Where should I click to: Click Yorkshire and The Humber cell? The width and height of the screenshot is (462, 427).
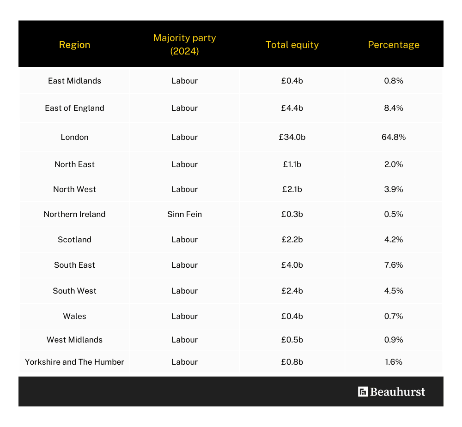74,362
